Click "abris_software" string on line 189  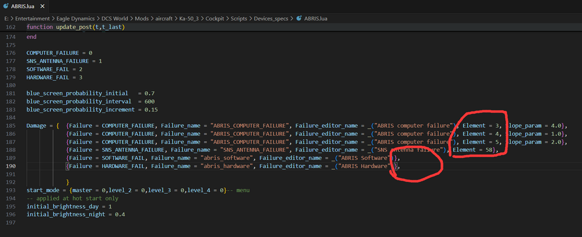226,158
